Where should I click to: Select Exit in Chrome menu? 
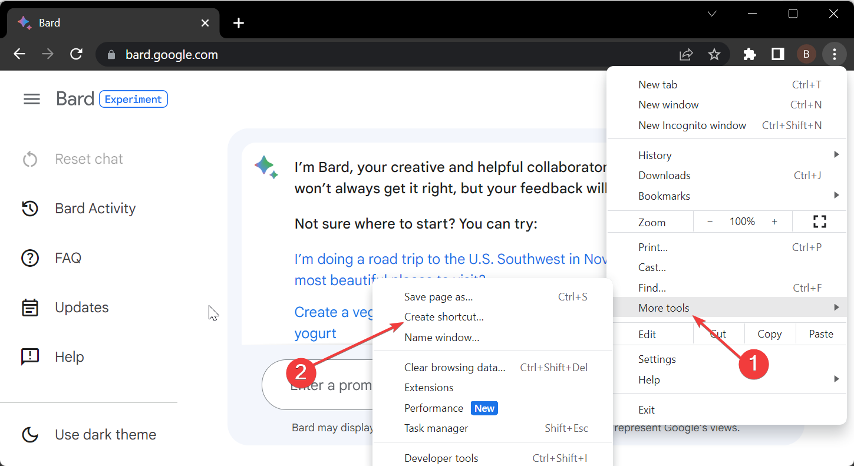click(727, 410)
